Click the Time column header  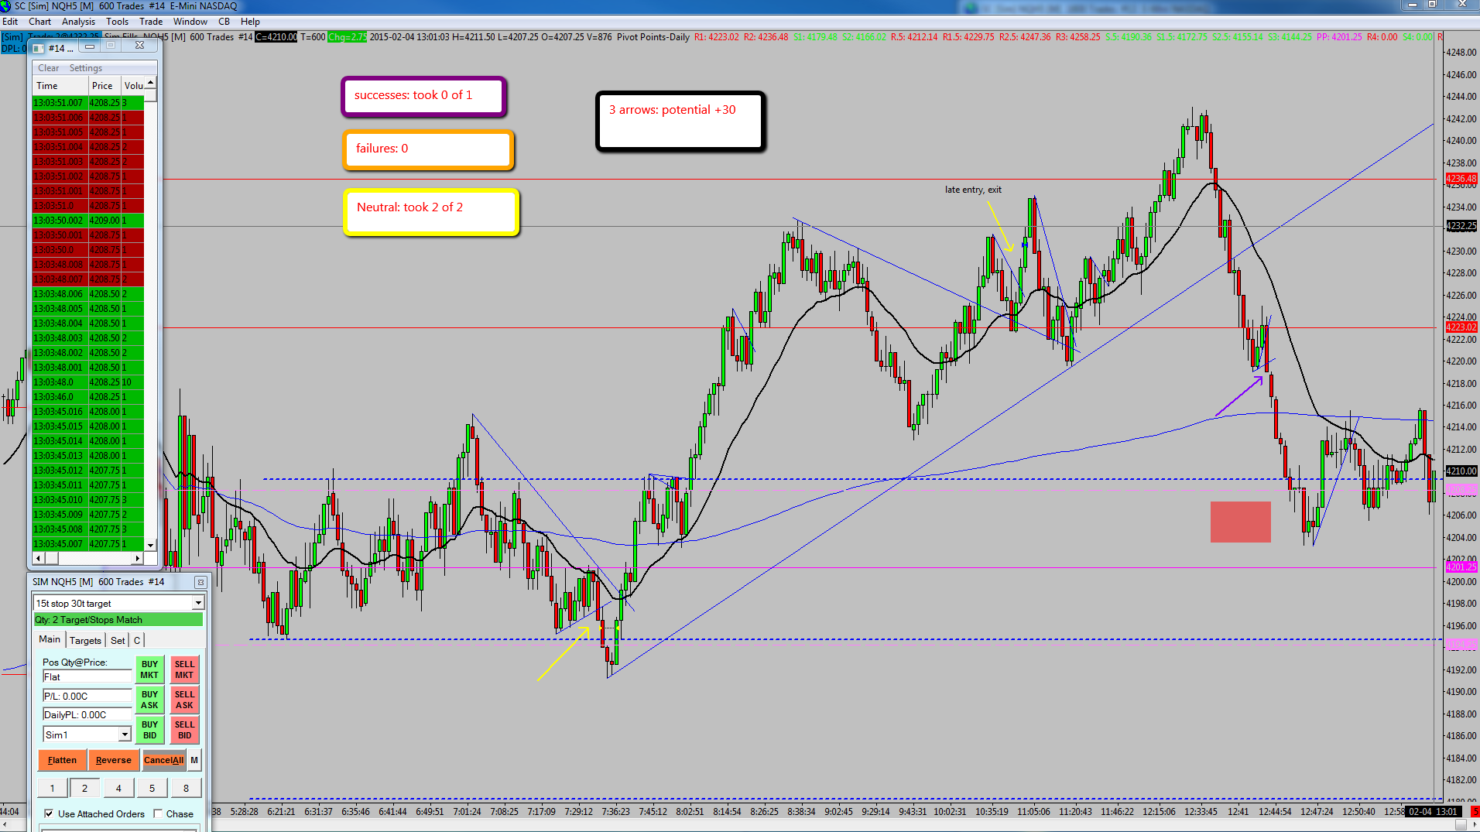tap(60, 86)
